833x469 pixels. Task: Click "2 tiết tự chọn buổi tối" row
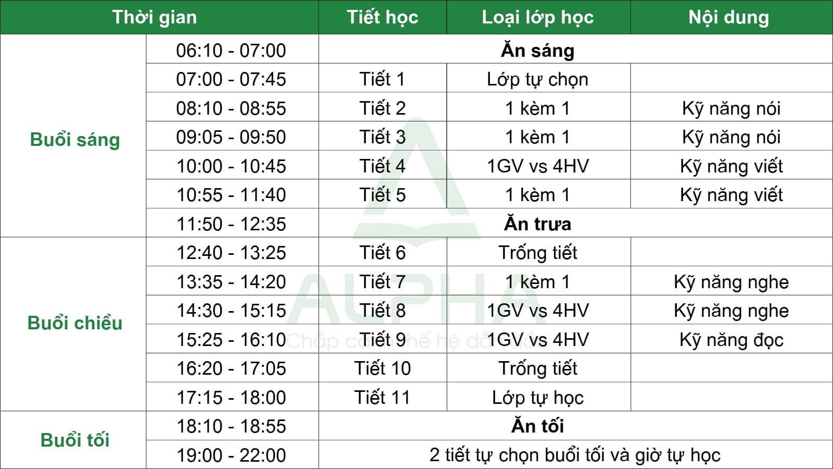(x=576, y=454)
